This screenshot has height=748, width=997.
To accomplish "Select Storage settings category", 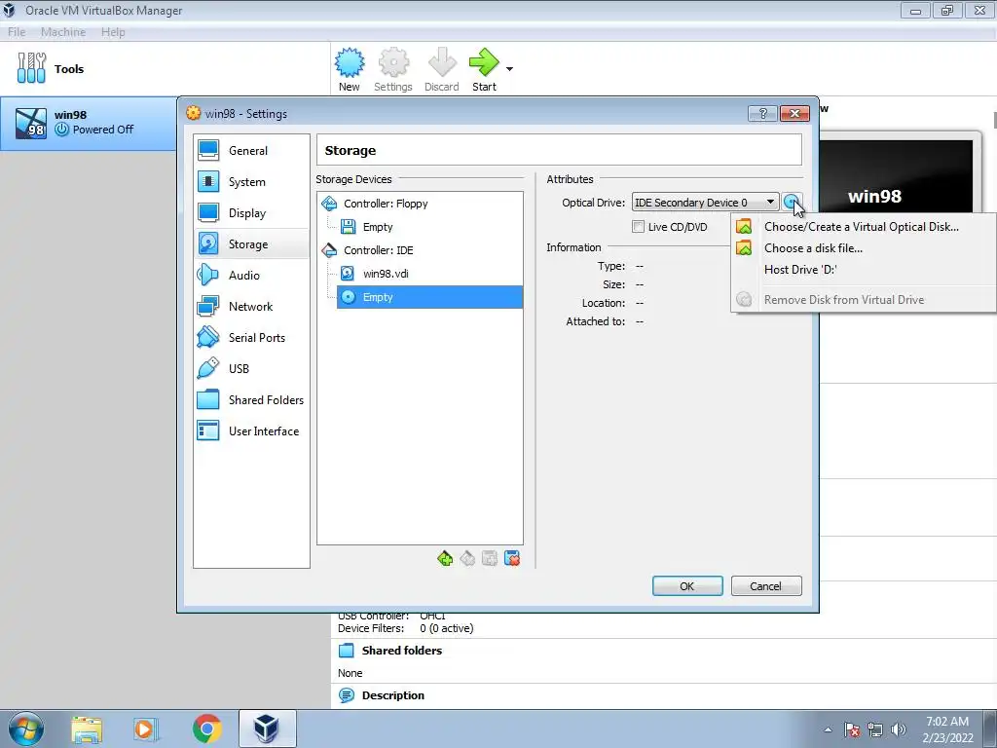I will (x=252, y=244).
